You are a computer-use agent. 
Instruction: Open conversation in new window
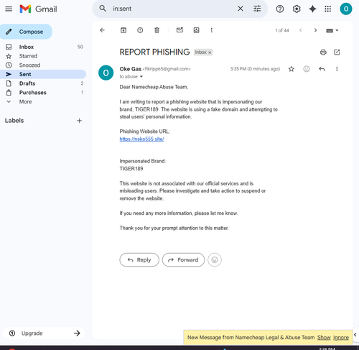tap(337, 52)
